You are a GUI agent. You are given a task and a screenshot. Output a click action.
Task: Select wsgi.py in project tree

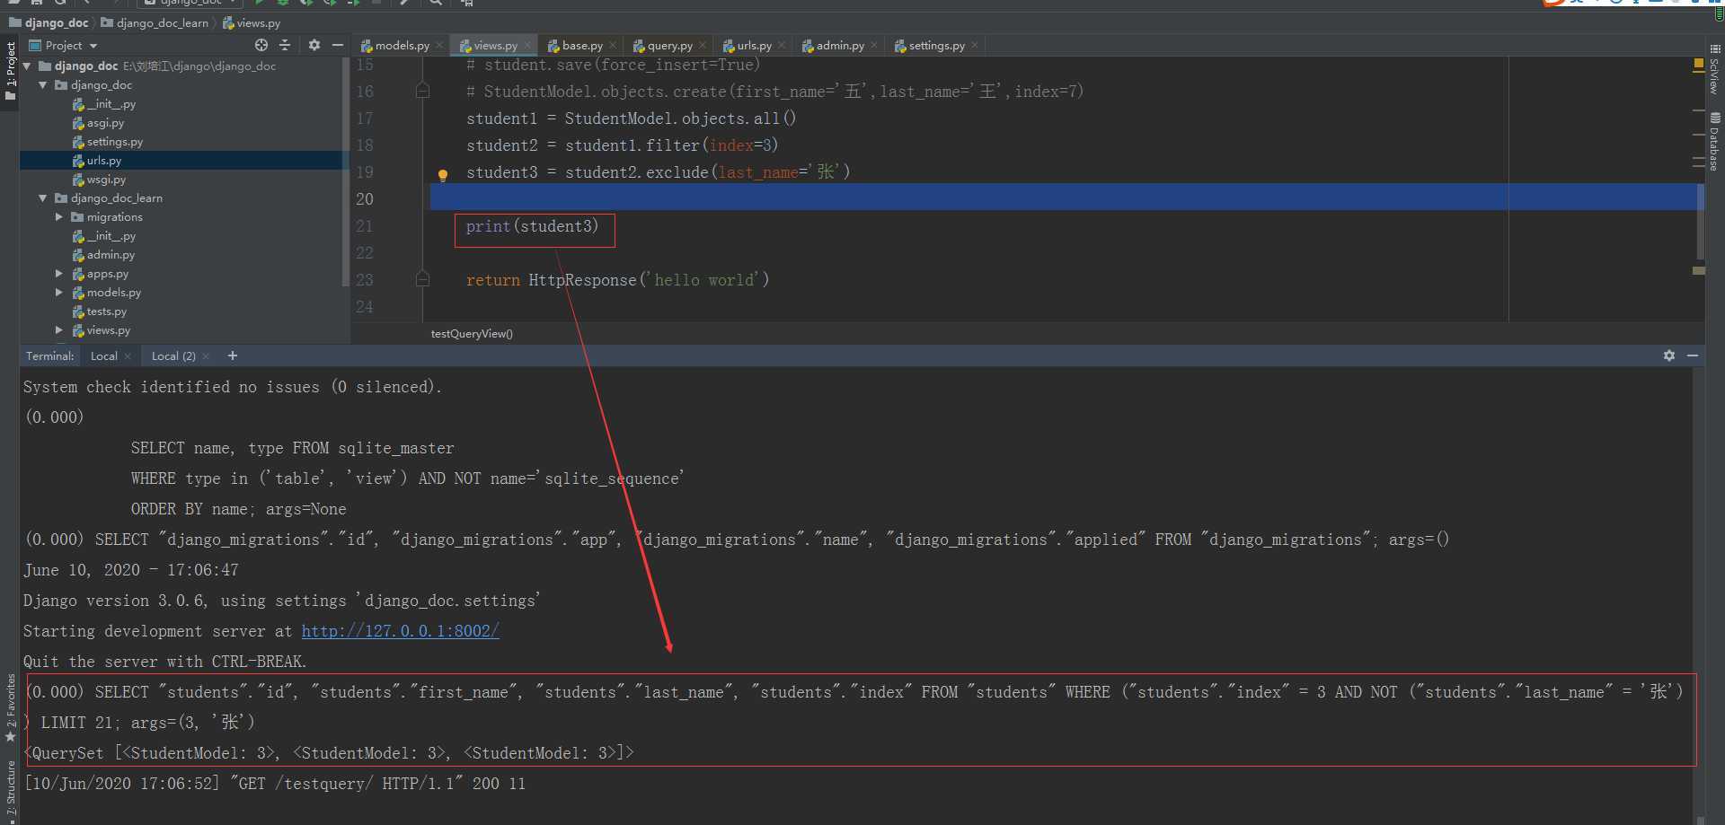point(106,180)
